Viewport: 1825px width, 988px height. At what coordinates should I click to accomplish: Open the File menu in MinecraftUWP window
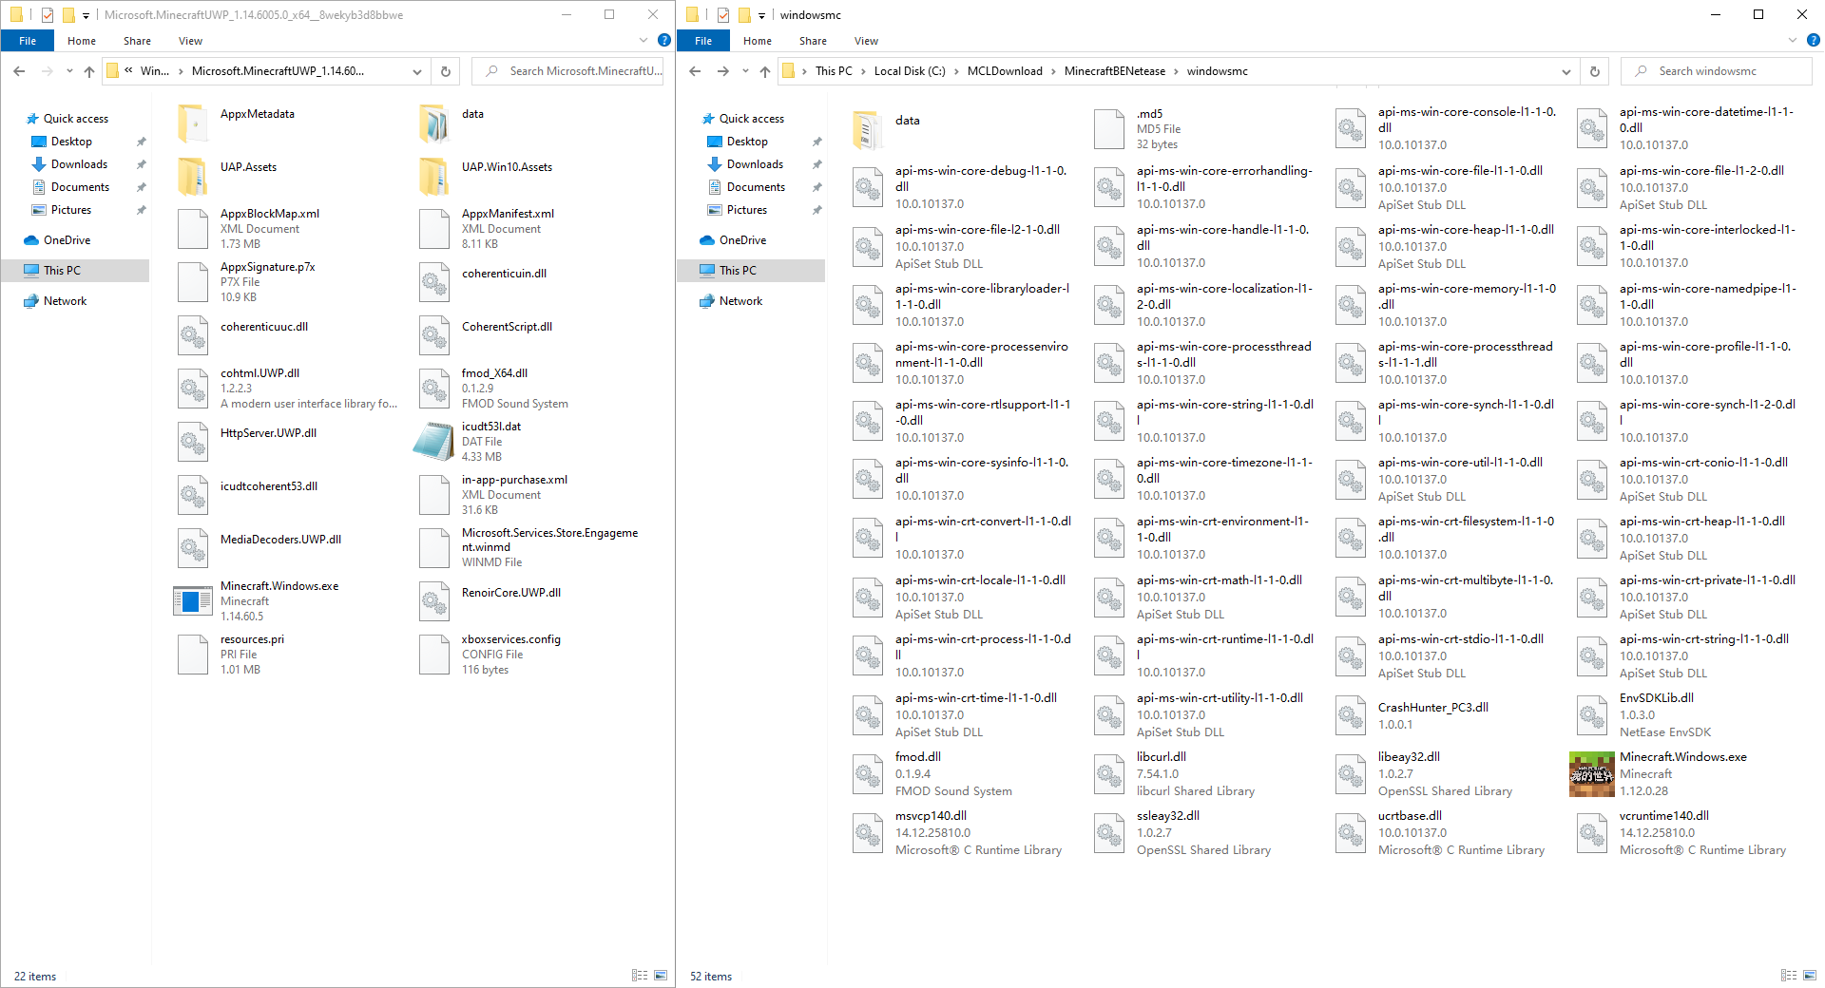[x=28, y=41]
